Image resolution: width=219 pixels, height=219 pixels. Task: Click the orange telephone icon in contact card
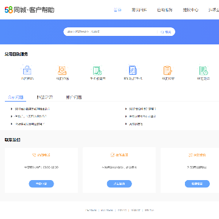coord(34,155)
